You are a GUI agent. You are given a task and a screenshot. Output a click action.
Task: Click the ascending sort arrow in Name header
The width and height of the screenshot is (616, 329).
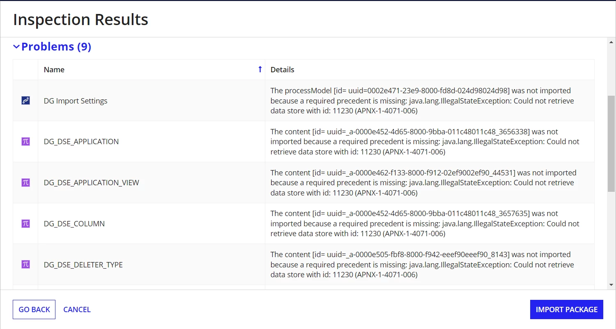click(260, 69)
